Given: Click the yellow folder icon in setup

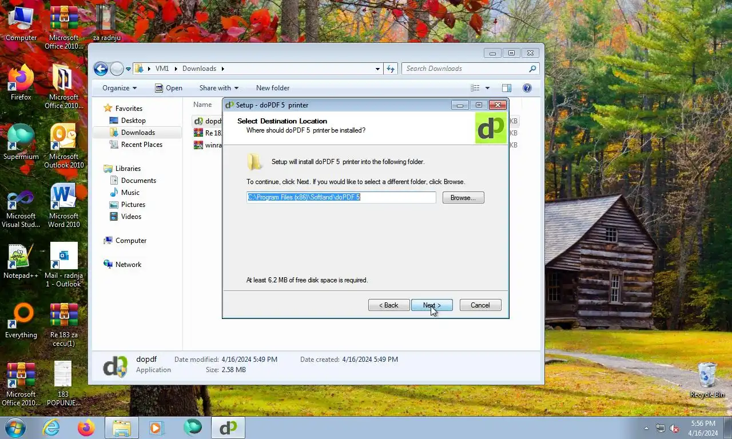Looking at the screenshot, I should tap(254, 162).
